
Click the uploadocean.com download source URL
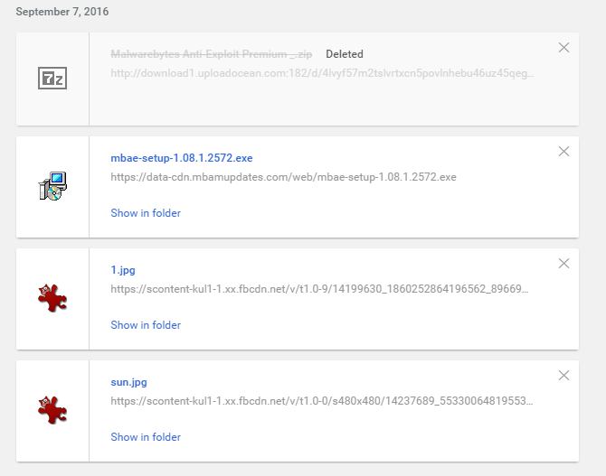(x=322, y=73)
